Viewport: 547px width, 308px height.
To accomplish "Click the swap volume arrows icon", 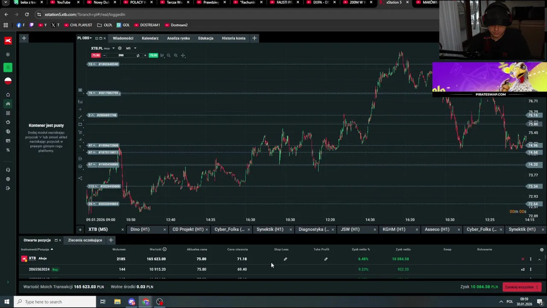I will [x=138, y=56].
